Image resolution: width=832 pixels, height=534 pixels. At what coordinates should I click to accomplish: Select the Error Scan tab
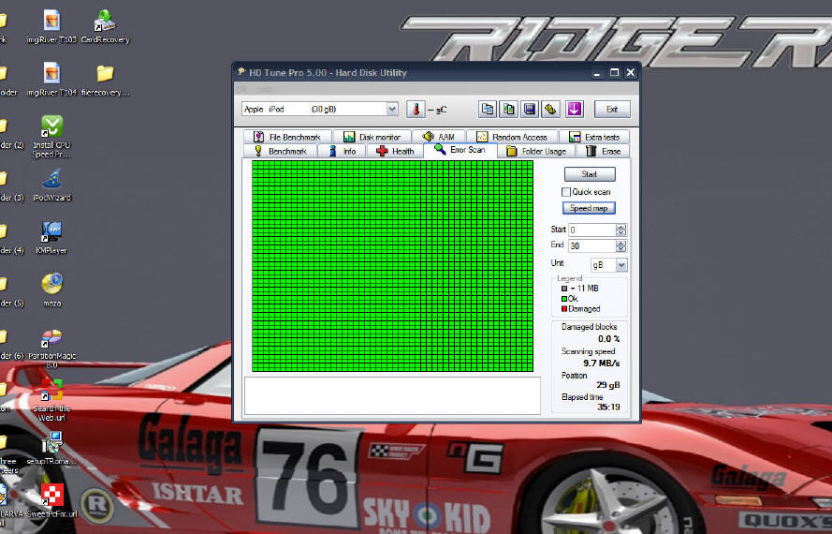[x=460, y=150]
